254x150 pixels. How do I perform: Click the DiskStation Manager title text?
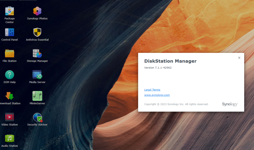[170, 61]
